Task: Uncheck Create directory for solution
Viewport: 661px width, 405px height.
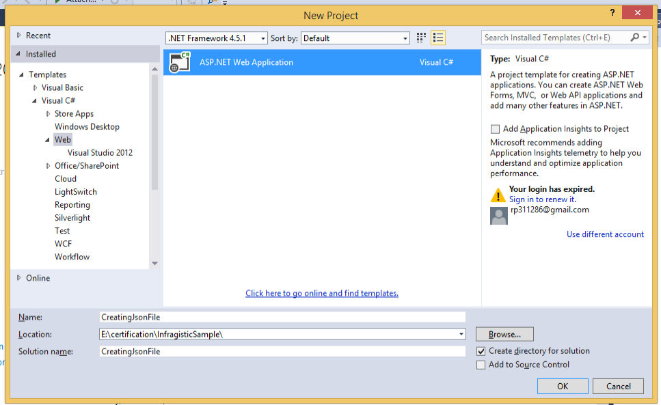Action: 481,351
